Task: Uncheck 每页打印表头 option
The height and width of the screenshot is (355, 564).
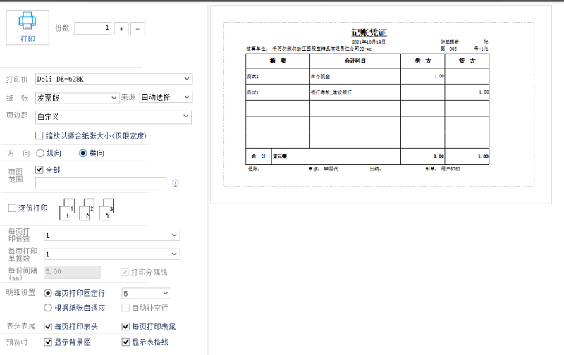Action: pyautogui.click(x=48, y=327)
